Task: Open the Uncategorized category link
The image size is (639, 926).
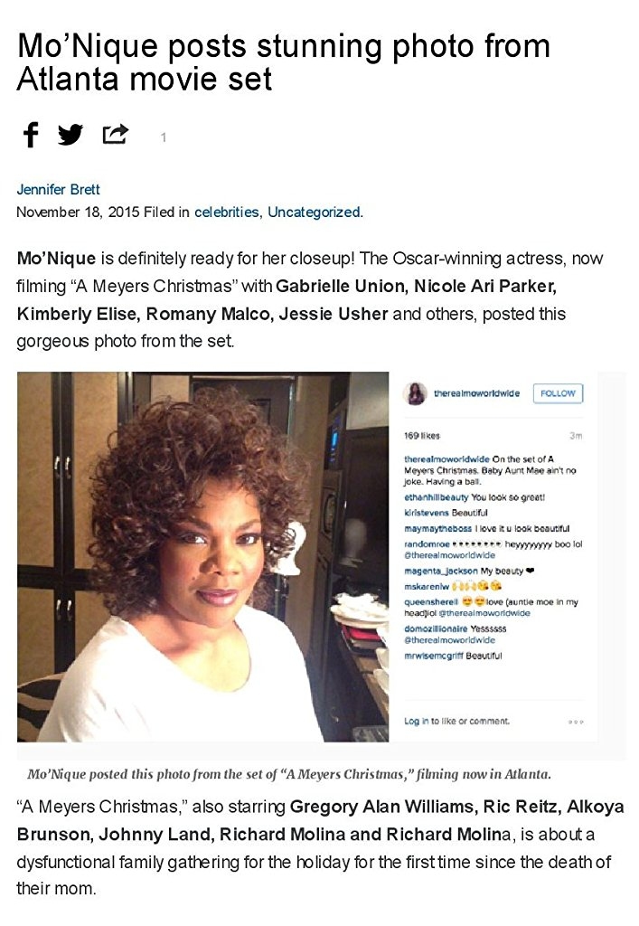Action: [x=314, y=212]
